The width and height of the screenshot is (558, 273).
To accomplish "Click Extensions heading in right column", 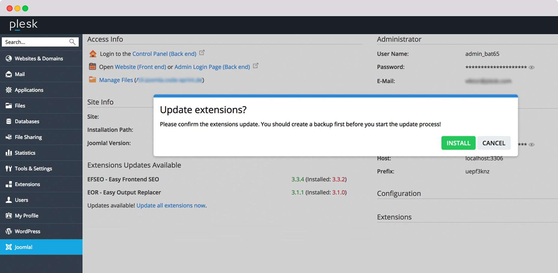I will (x=394, y=217).
